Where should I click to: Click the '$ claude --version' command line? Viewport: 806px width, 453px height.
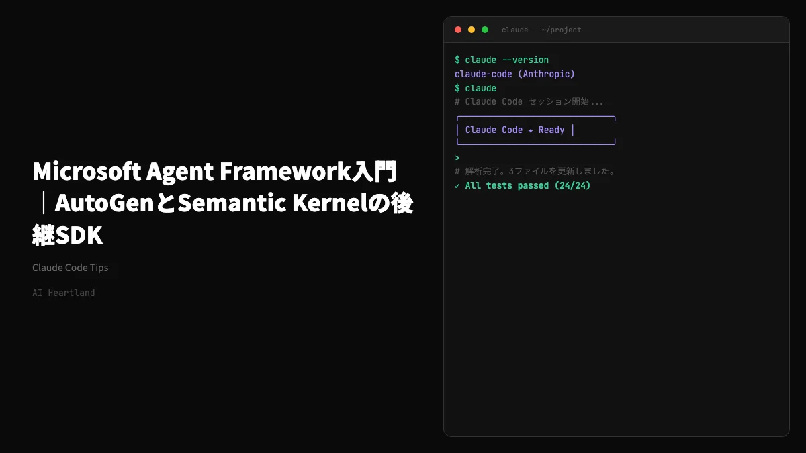tap(502, 60)
